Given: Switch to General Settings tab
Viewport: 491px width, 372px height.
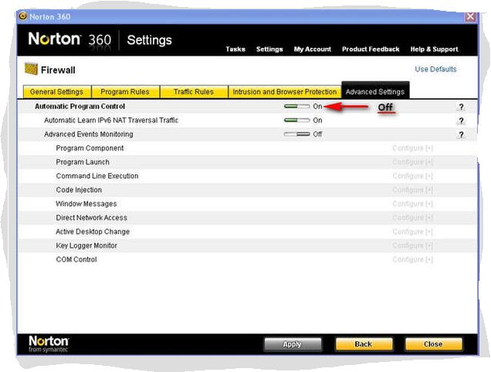Looking at the screenshot, I should coord(57,92).
